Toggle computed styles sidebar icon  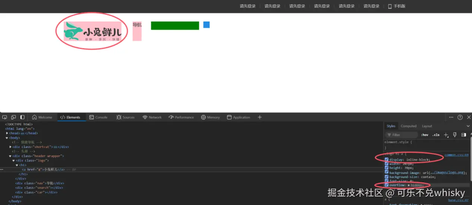click(x=464, y=135)
